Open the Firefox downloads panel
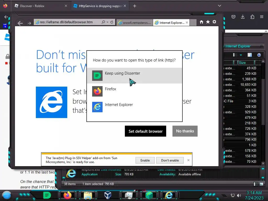 (243, 17)
